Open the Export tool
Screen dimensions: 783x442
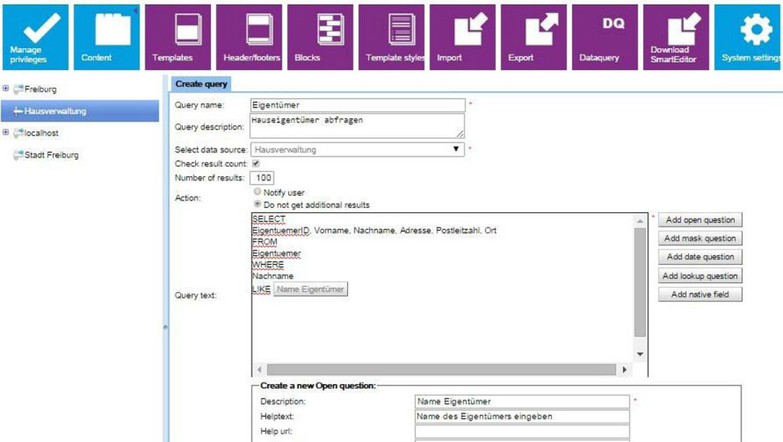coord(534,36)
